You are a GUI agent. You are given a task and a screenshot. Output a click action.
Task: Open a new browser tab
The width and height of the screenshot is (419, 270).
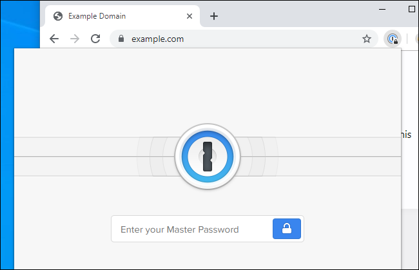click(x=214, y=16)
